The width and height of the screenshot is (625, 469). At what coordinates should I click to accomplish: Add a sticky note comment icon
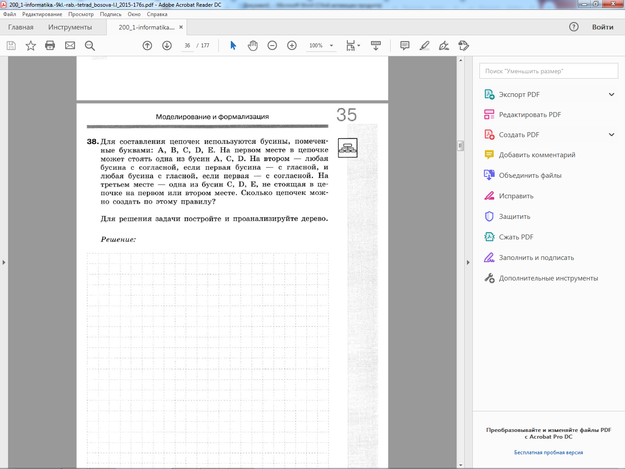click(405, 46)
